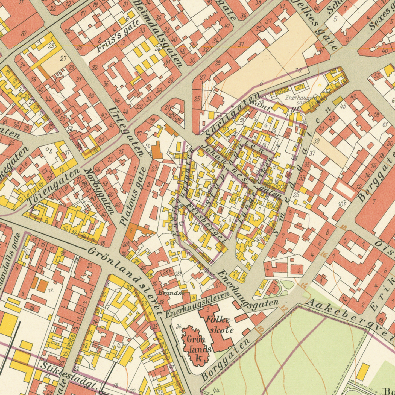Select the Heimdalsgaten street name

click(x=159, y=33)
